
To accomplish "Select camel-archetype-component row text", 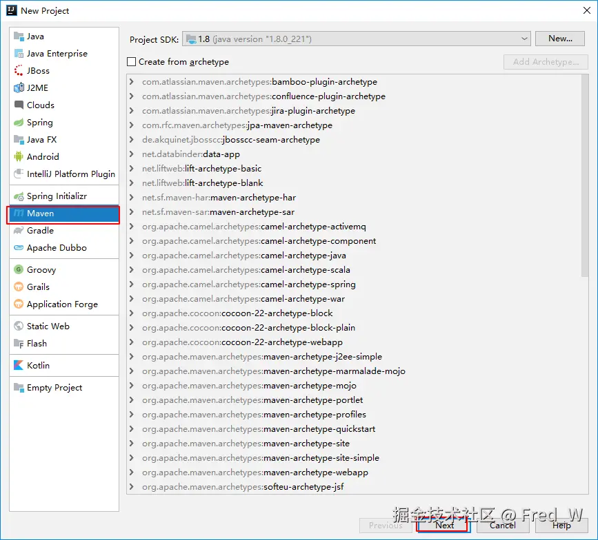I will pos(259,241).
